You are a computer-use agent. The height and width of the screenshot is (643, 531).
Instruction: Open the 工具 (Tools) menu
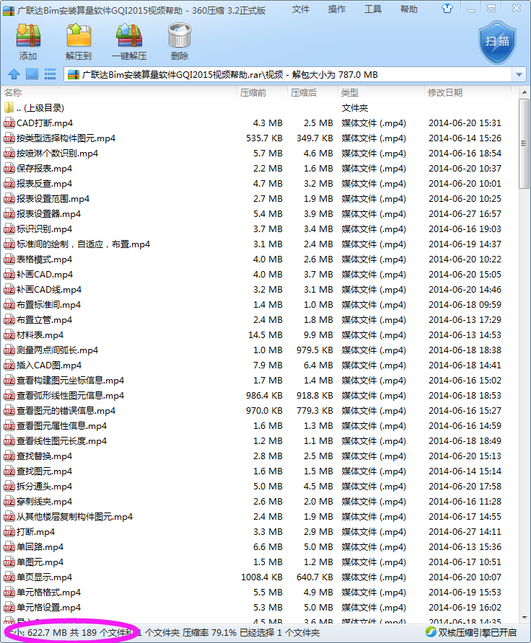(372, 9)
